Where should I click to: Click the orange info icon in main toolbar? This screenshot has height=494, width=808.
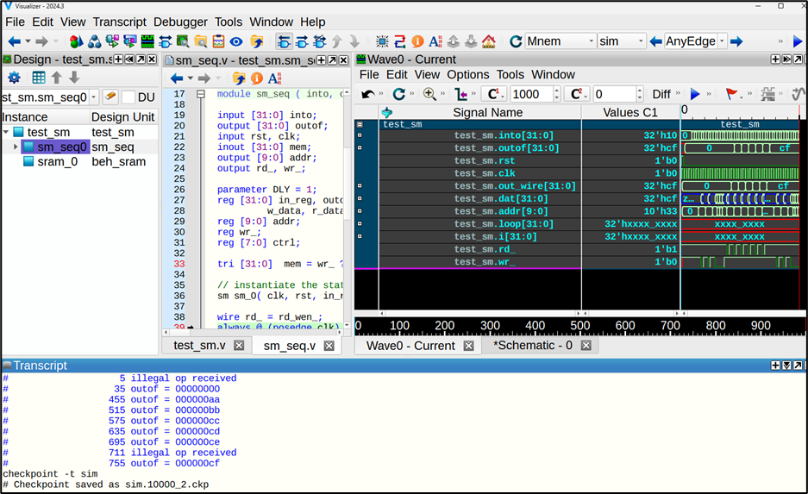pyautogui.click(x=417, y=41)
